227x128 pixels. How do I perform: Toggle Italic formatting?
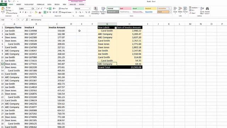[23, 12]
